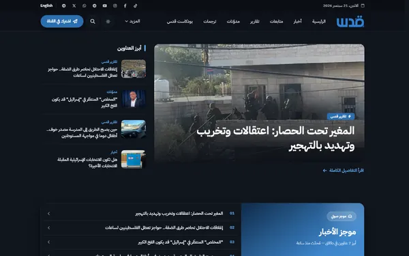Click the مدونات category label in sidebar
Viewport: 409px width, 256px height.
point(112,92)
